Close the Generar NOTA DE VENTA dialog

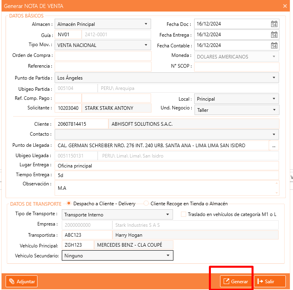pyautogui.click(x=285, y=6)
